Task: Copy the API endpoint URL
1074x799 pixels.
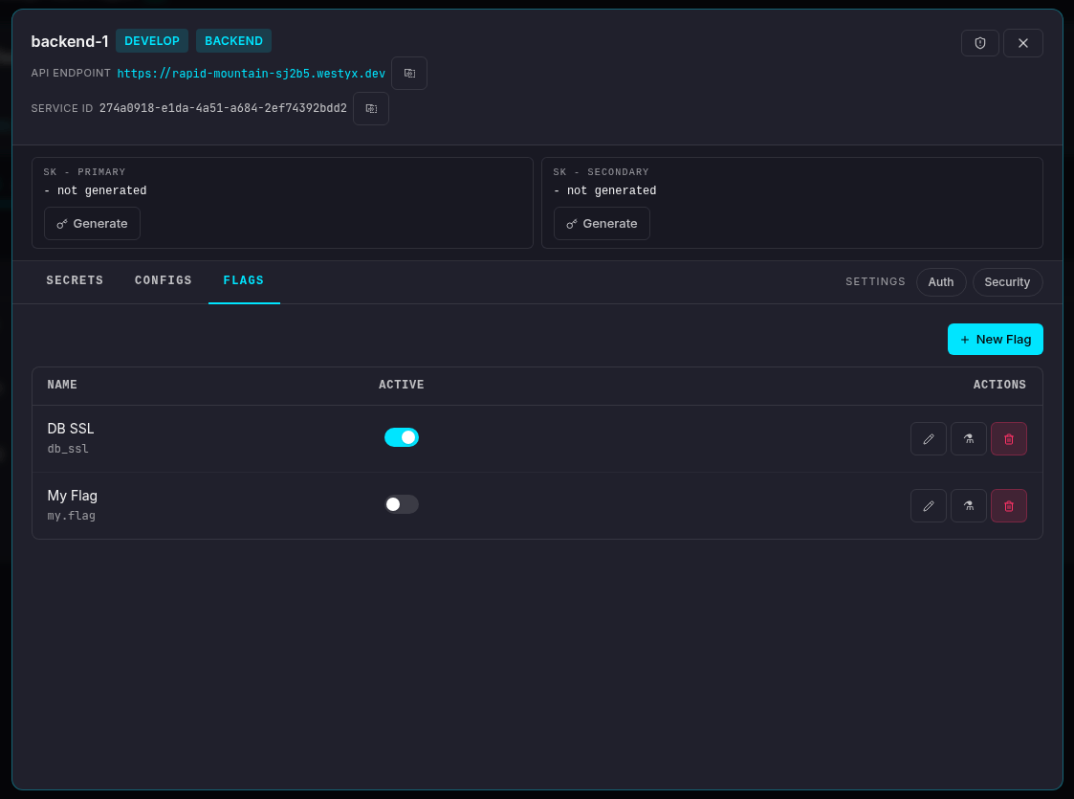Action: pos(409,74)
